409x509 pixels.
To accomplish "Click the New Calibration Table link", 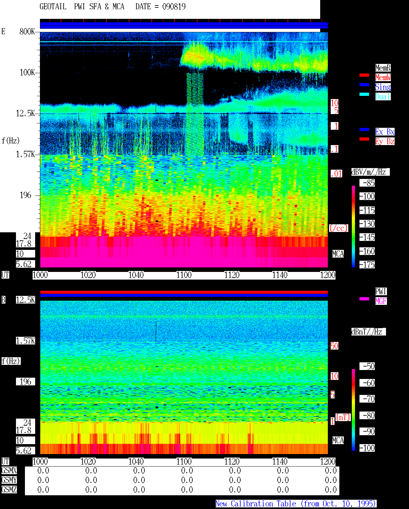I will click(x=296, y=504).
